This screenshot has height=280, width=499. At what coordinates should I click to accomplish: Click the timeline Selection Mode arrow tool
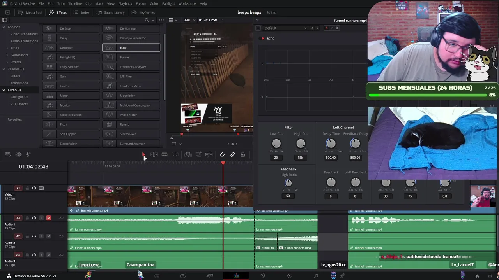(x=143, y=155)
